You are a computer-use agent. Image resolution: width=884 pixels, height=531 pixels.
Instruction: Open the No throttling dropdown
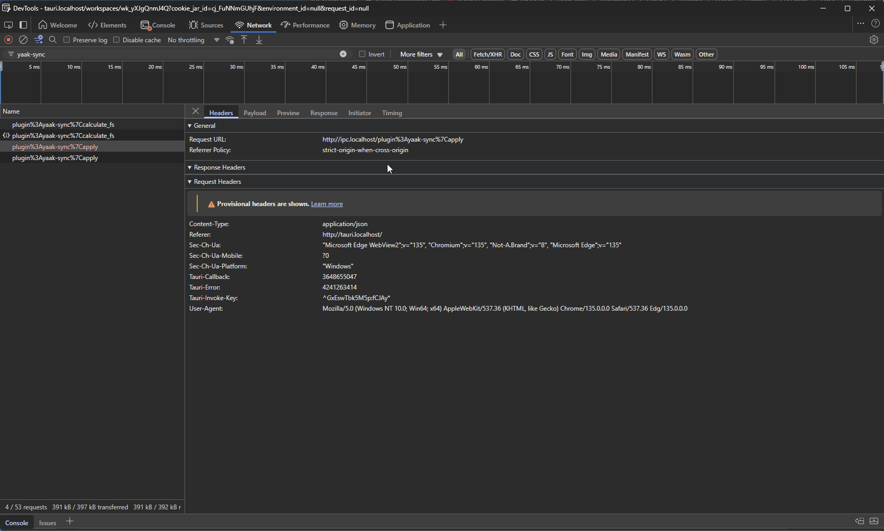pos(193,40)
